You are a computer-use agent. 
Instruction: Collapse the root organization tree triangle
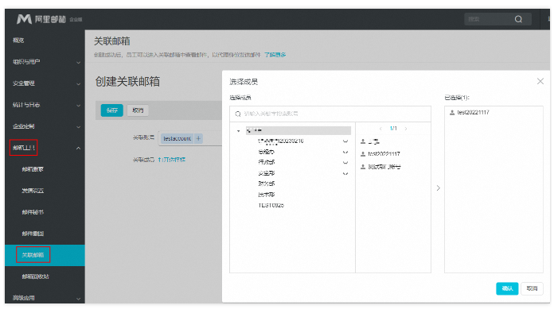(239, 131)
